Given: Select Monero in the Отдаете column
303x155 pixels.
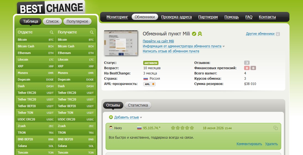Looking at the screenshot, I should tap(36, 73).
